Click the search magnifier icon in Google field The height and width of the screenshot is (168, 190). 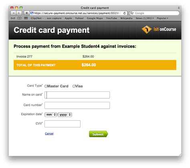click(x=132, y=13)
